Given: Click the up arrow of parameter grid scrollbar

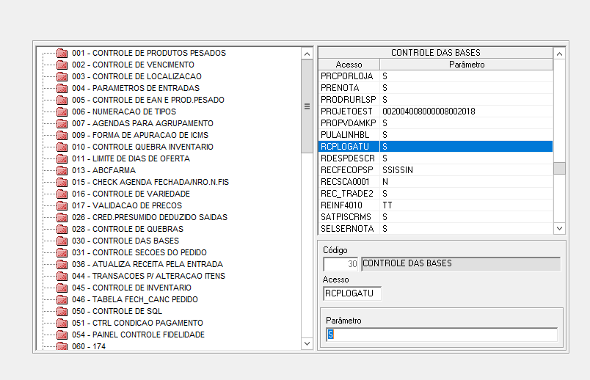Looking at the screenshot, I should (x=559, y=54).
